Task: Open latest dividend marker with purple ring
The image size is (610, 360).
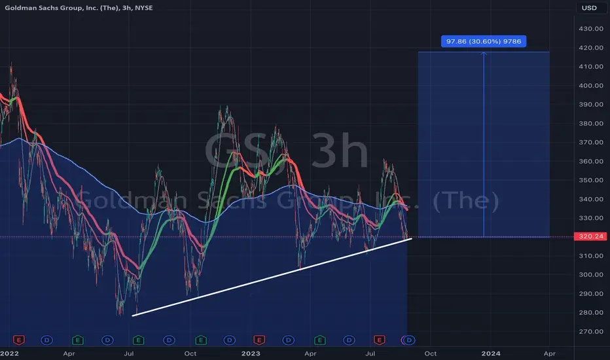Action: 409,340
